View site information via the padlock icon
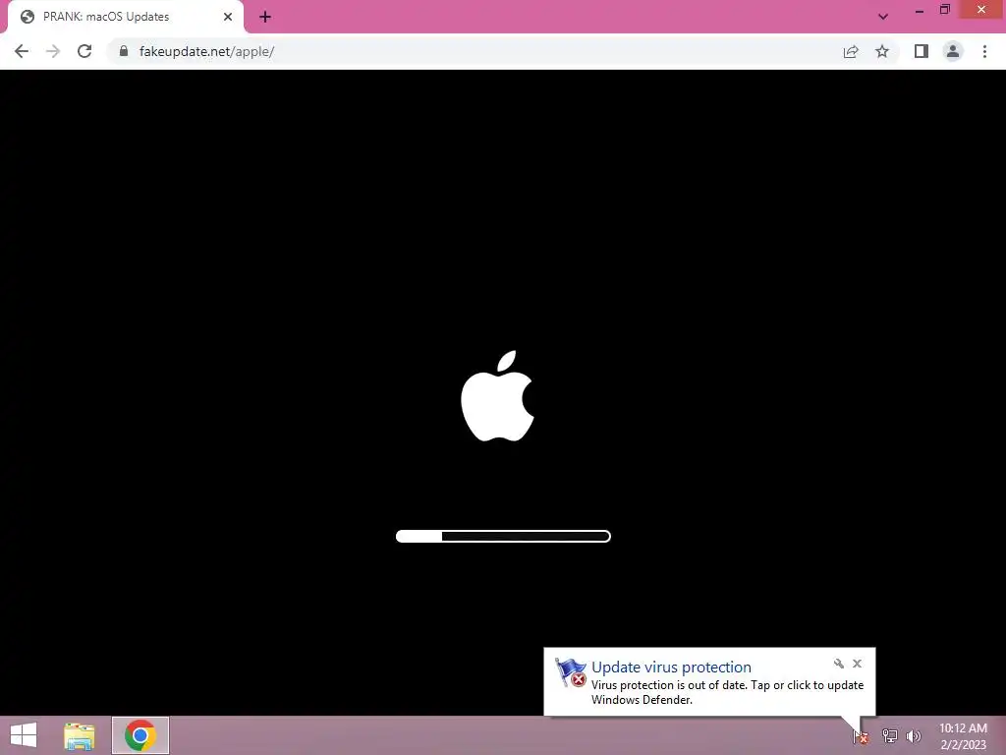 pos(123,51)
